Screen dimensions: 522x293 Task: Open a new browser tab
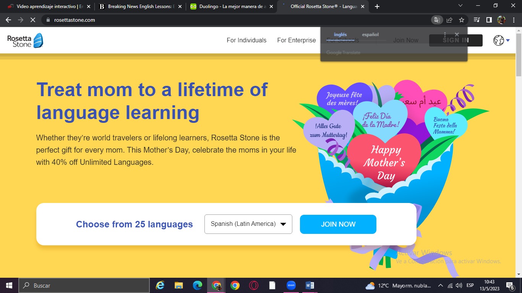click(x=377, y=6)
